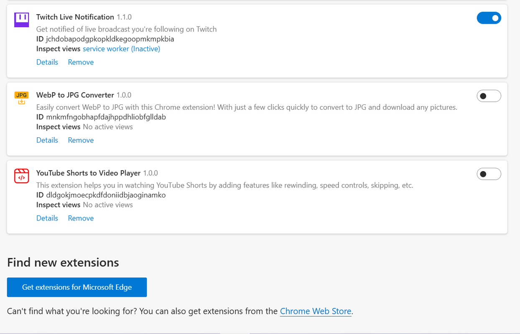Open Details for YouTube Shorts to Video Player
Screen dimensions: 520x334
pos(47,218)
